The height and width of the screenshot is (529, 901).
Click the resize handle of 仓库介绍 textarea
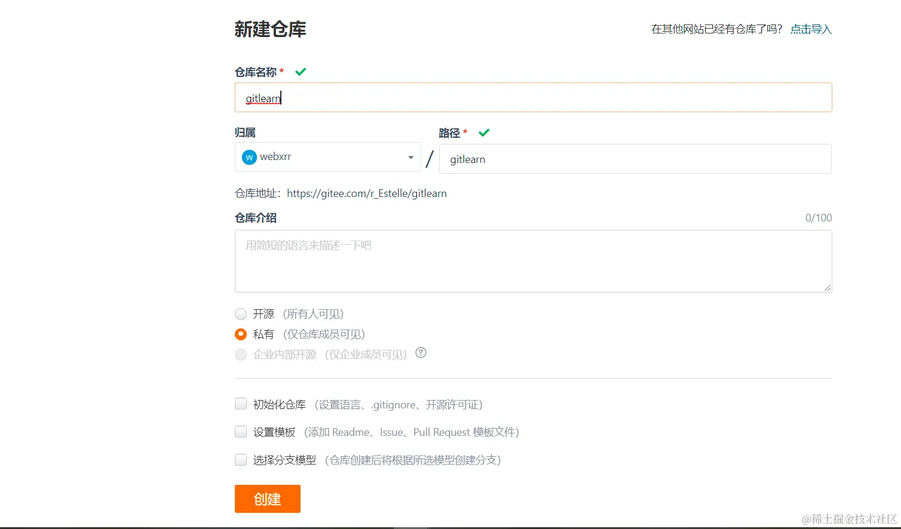[x=828, y=288]
